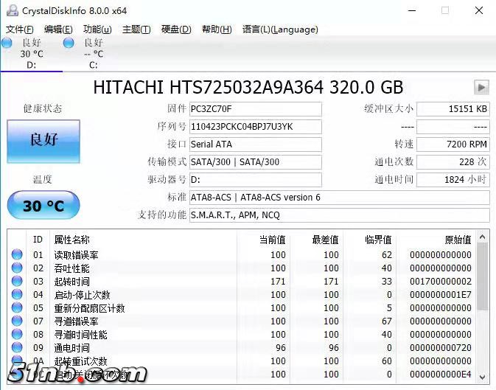This screenshot has height=390, width=496.
Task: Click the drive letter field D:
Action: 256,180
